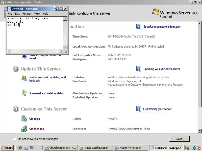Open the Notepad View menu
Image resolution: width=202 pixels, height=151 pixels.
coord(37,14)
